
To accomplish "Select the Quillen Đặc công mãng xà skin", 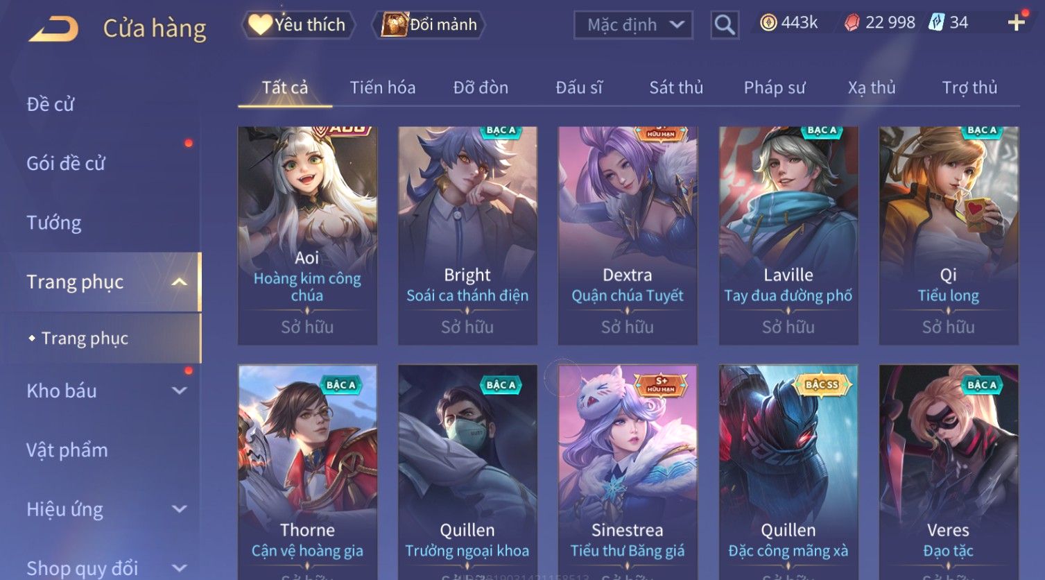I will tap(788, 472).
